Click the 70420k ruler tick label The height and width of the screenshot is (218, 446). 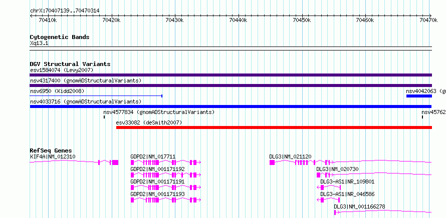coord(112,20)
